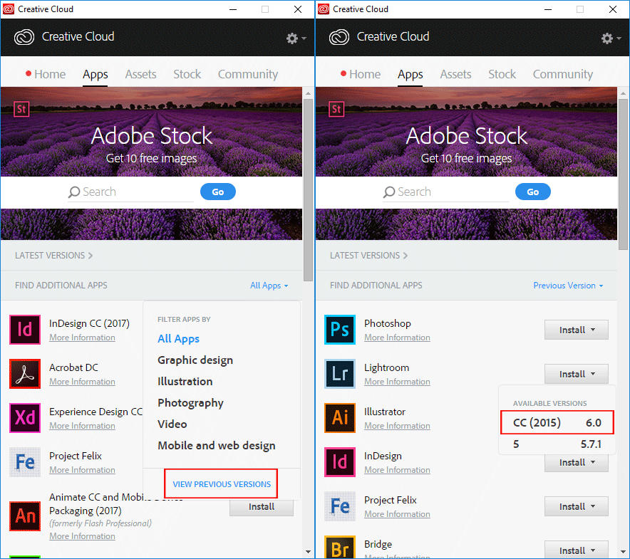Switch to Stock tab in right window
Screen dimensions: 630x559
[x=502, y=74]
